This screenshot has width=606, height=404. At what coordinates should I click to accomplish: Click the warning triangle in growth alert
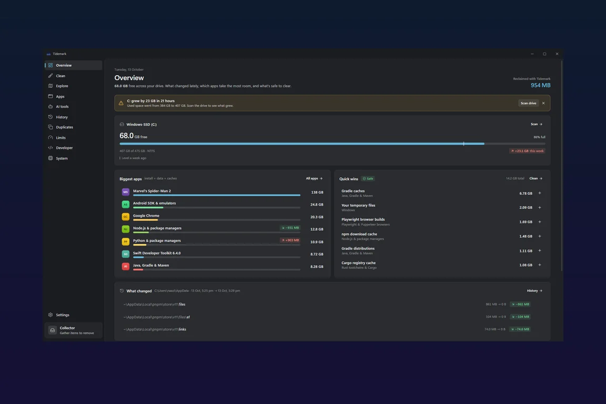(121, 103)
